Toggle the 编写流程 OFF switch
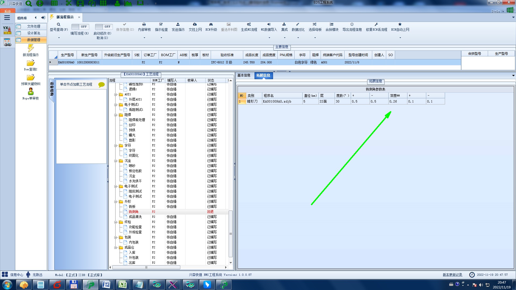 (x=80, y=27)
